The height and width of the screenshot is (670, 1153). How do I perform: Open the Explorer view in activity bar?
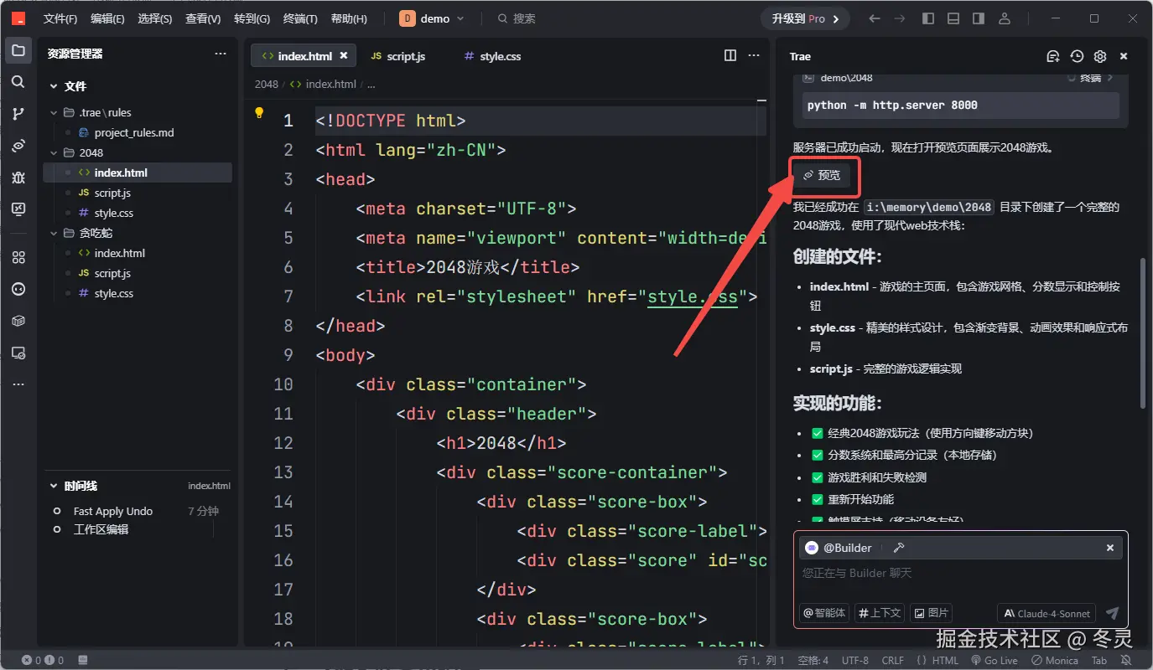click(x=18, y=50)
